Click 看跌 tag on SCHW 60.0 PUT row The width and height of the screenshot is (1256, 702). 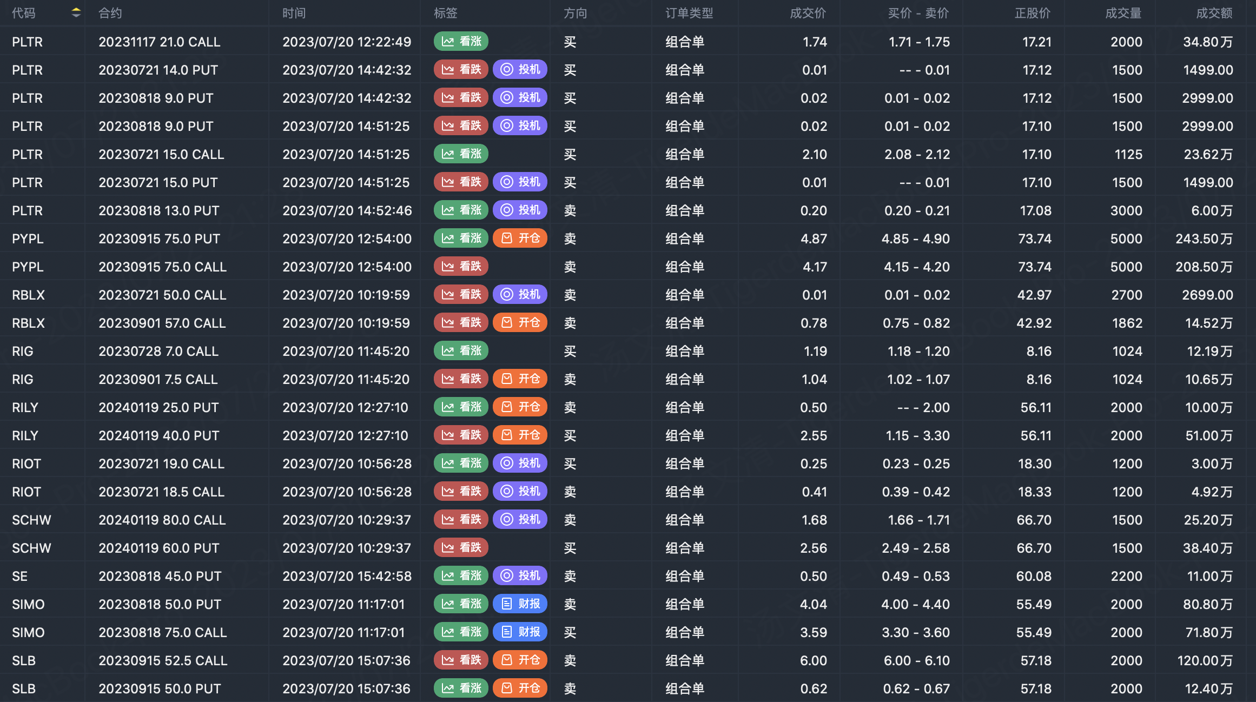[x=461, y=548]
